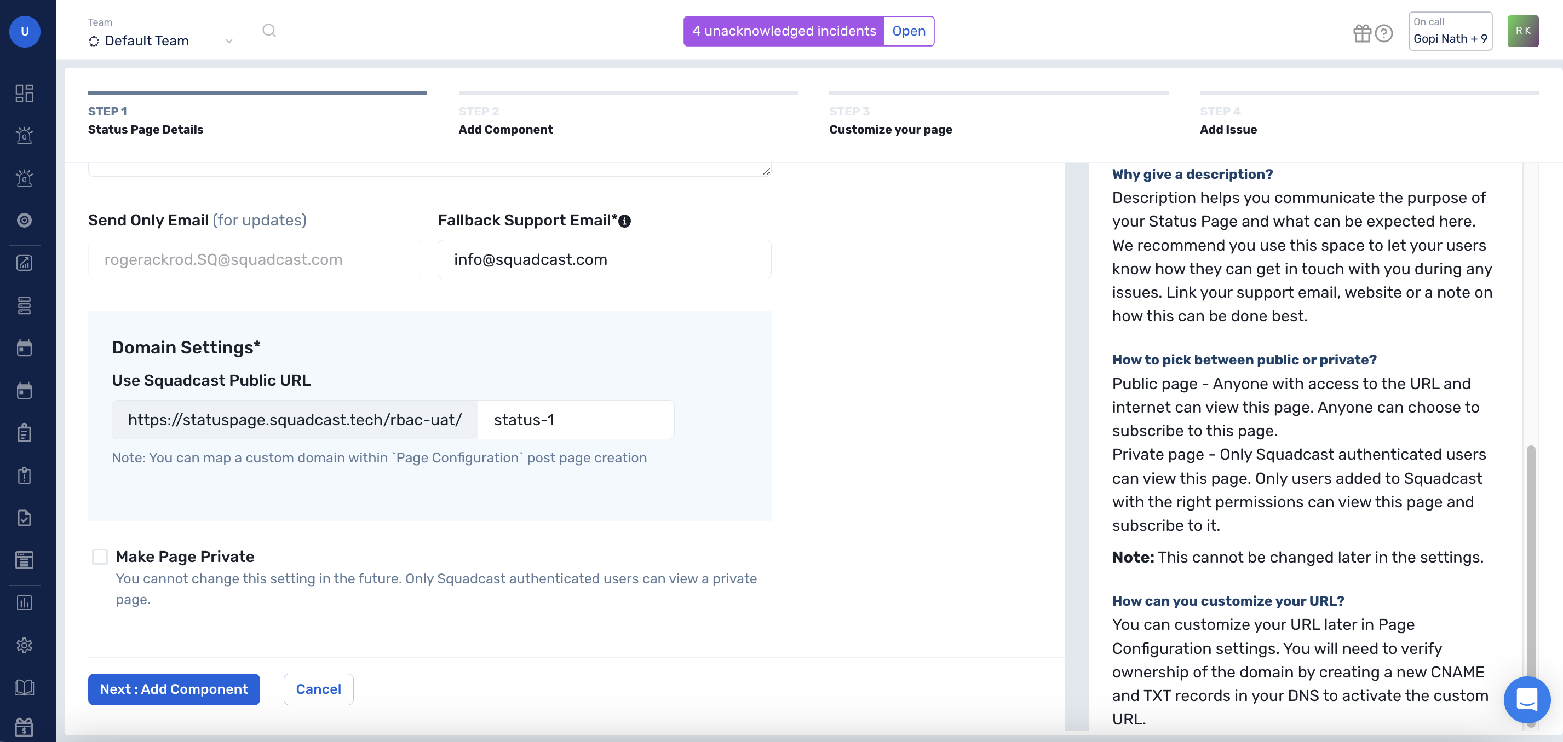Click the Next : Add Component button

point(174,689)
